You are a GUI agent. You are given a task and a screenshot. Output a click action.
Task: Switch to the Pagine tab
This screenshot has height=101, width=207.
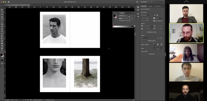coord(150,6)
